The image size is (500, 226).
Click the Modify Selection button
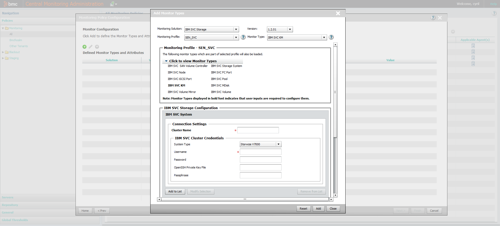(201, 192)
